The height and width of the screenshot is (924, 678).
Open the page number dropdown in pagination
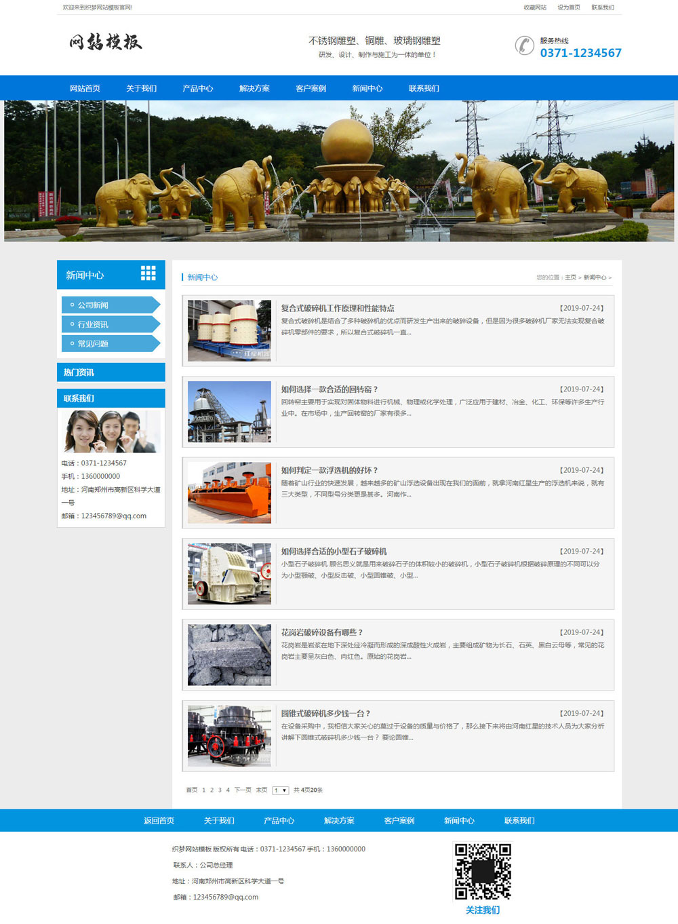[280, 790]
